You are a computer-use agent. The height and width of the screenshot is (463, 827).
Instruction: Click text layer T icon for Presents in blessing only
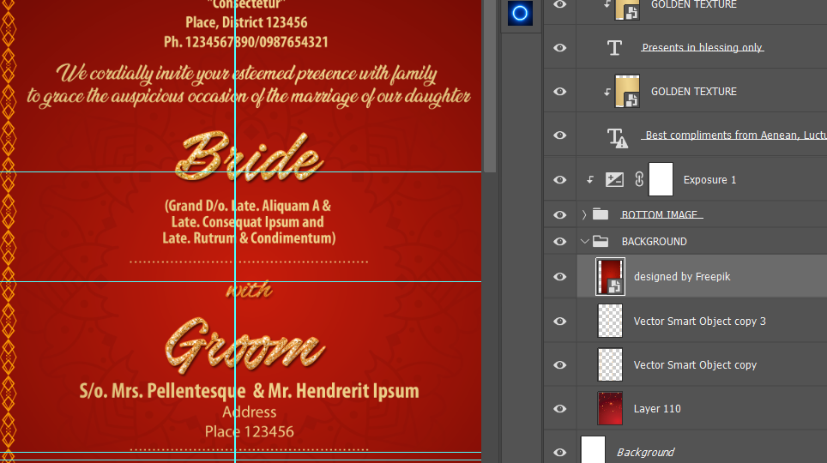(614, 48)
